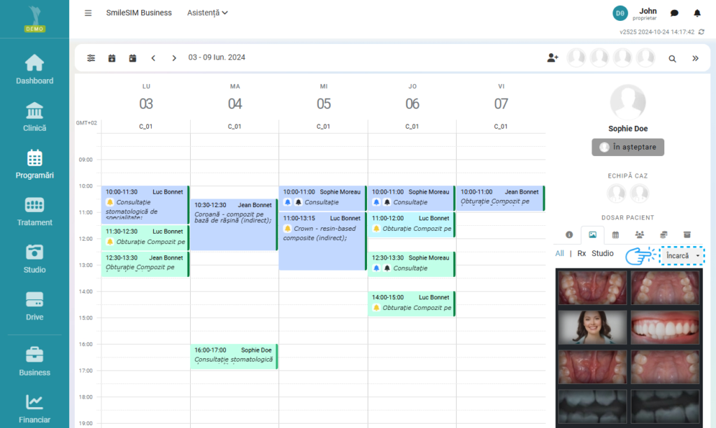This screenshot has height=428, width=716.
Task: Go to the next week arrow
Action: pyautogui.click(x=174, y=58)
